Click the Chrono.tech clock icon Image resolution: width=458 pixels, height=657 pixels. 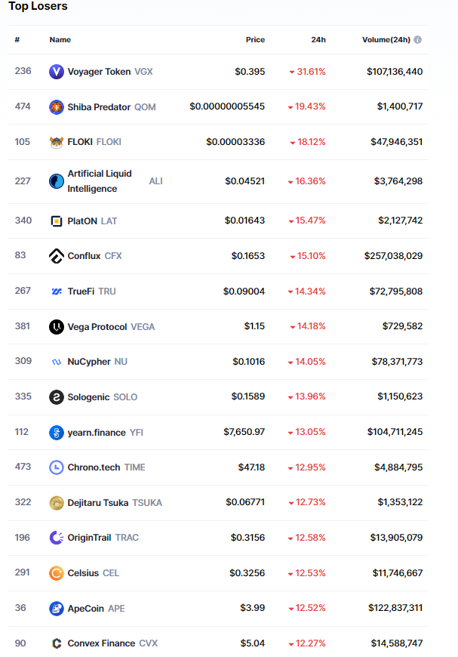pos(57,467)
